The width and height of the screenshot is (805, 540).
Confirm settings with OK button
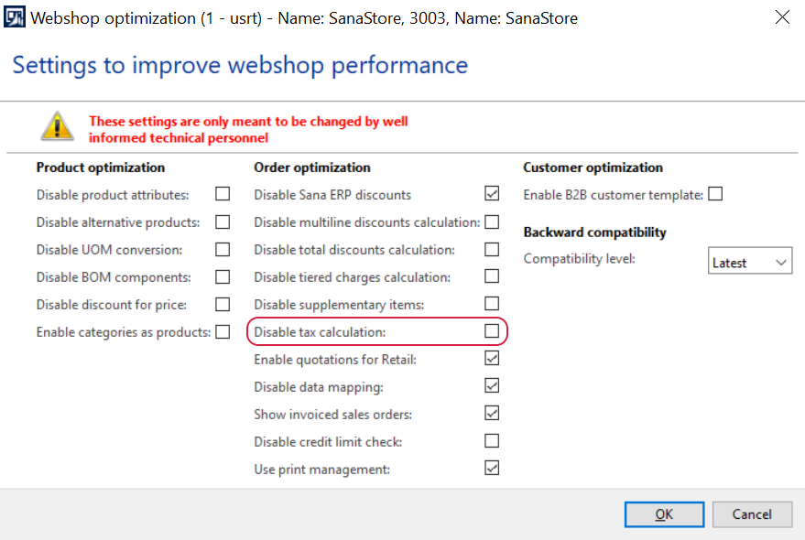(x=664, y=514)
